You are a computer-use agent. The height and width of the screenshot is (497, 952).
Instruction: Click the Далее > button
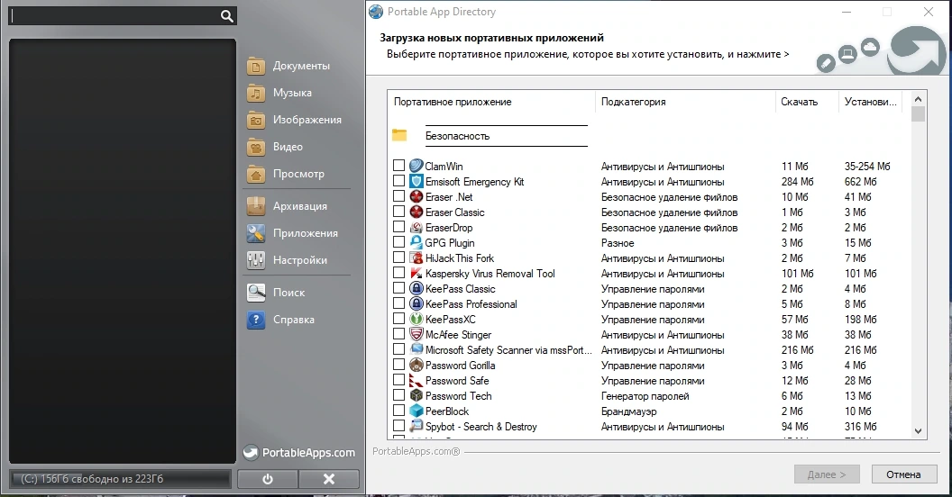[827, 474]
